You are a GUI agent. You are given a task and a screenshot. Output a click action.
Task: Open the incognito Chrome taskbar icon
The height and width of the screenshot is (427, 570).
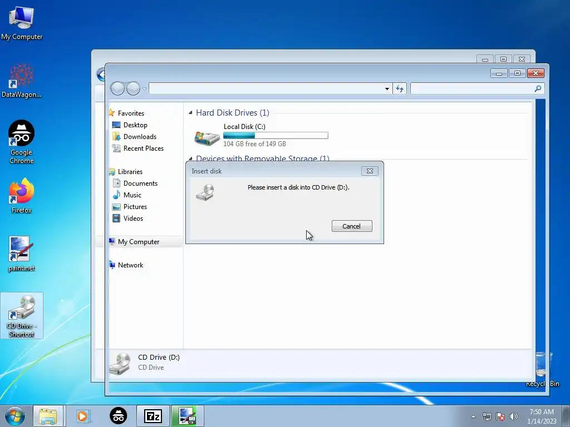coord(118,416)
